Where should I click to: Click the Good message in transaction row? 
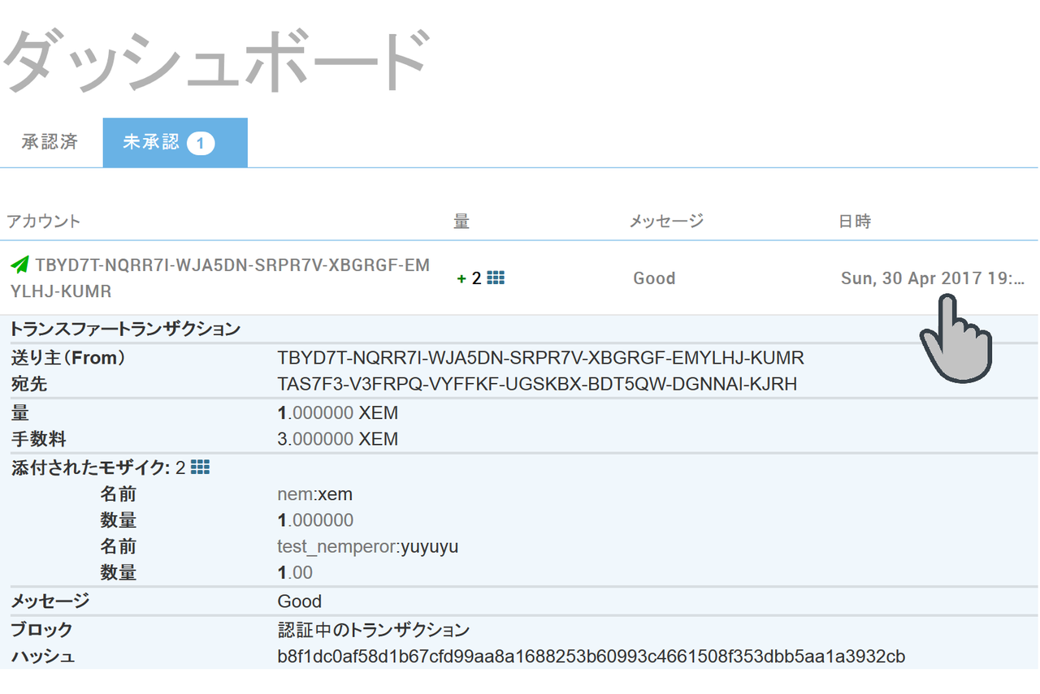tap(654, 278)
